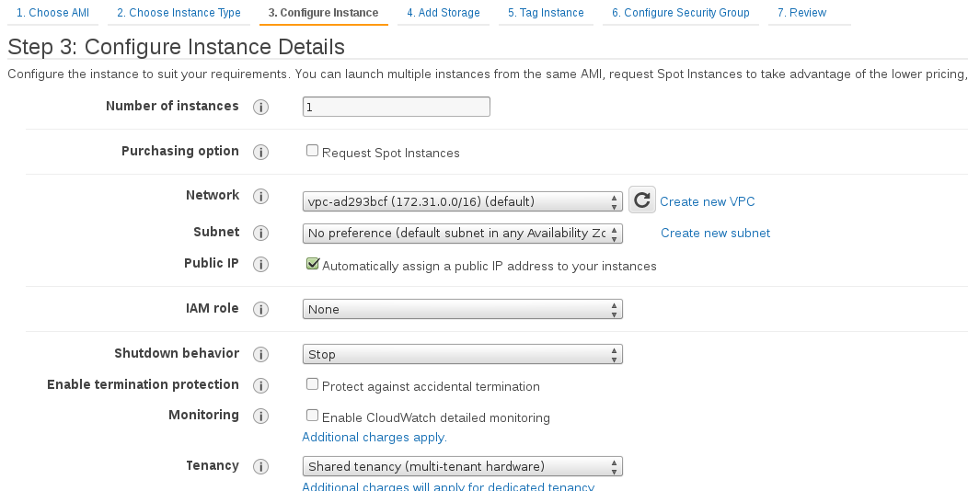Enable Request Spot Instances checkbox
The image size is (968, 491).
pos(313,152)
